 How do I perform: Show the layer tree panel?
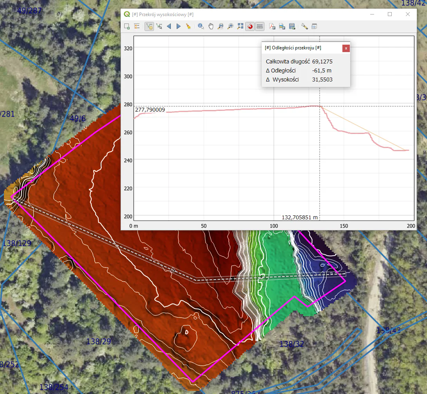137,26
